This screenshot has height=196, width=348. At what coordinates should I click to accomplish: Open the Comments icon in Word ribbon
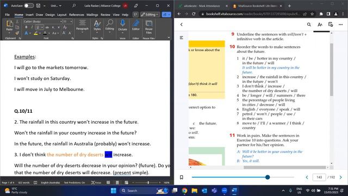135,15
